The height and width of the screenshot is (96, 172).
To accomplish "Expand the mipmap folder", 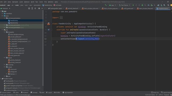I will click(x=4, y=65).
